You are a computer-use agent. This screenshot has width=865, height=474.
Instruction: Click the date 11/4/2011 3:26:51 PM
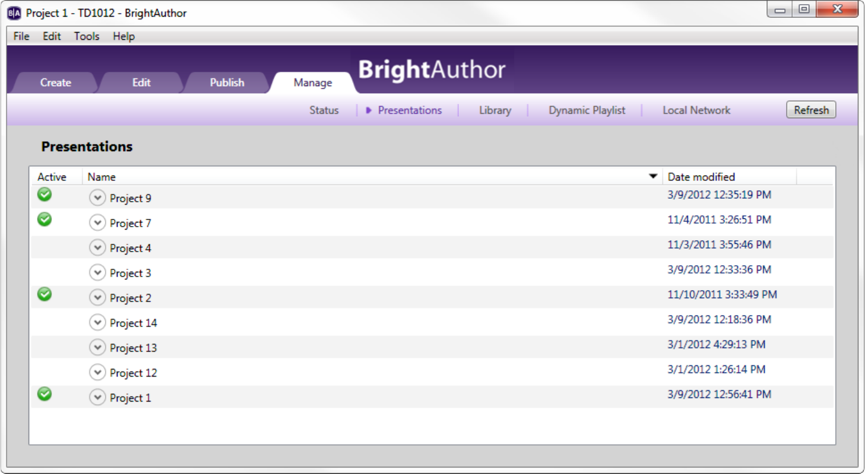click(x=720, y=219)
